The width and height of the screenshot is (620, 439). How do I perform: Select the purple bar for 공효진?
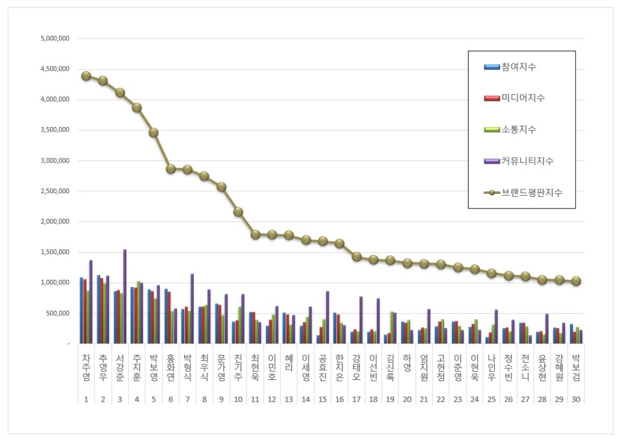pyautogui.click(x=327, y=317)
